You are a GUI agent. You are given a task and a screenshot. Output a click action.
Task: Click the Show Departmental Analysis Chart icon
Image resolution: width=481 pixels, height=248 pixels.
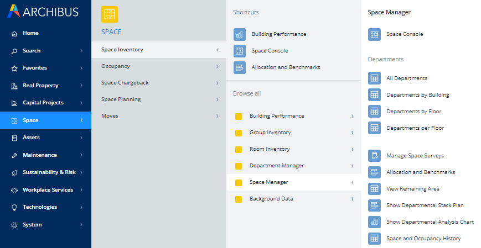(374, 222)
